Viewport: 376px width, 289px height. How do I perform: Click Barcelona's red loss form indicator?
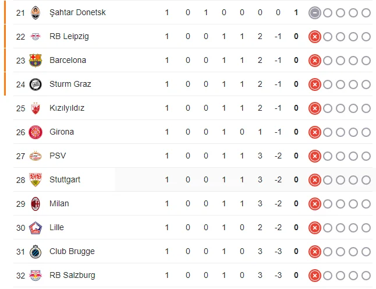point(314,60)
